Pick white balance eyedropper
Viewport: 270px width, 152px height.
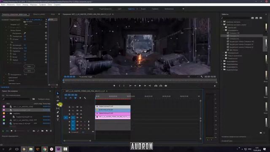[x=24, y=33]
